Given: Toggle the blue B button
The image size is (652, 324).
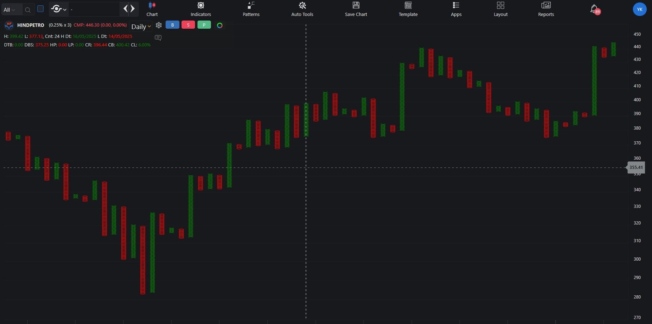Looking at the screenshot, I should tap(172, 25).
